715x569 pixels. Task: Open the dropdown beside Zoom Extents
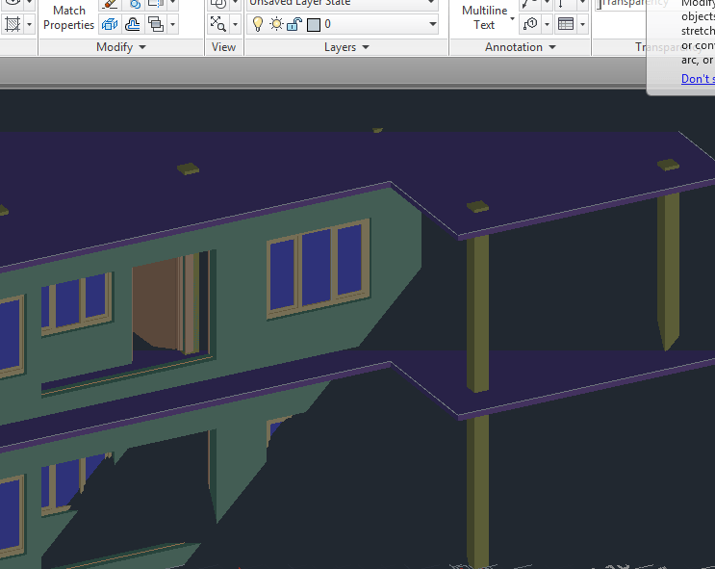point(236,24)
